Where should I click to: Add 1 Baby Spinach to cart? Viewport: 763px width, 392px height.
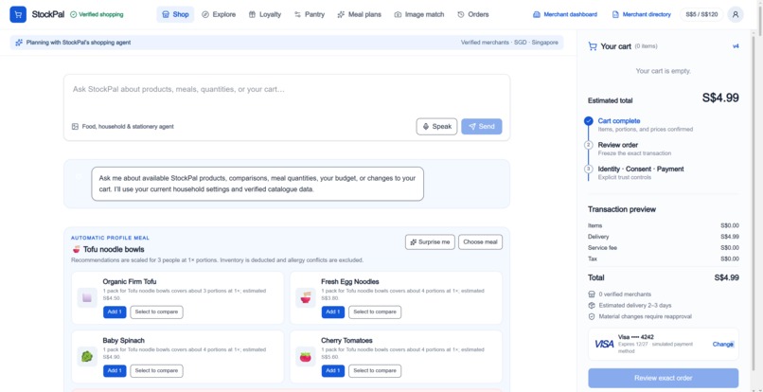[115, 370]
